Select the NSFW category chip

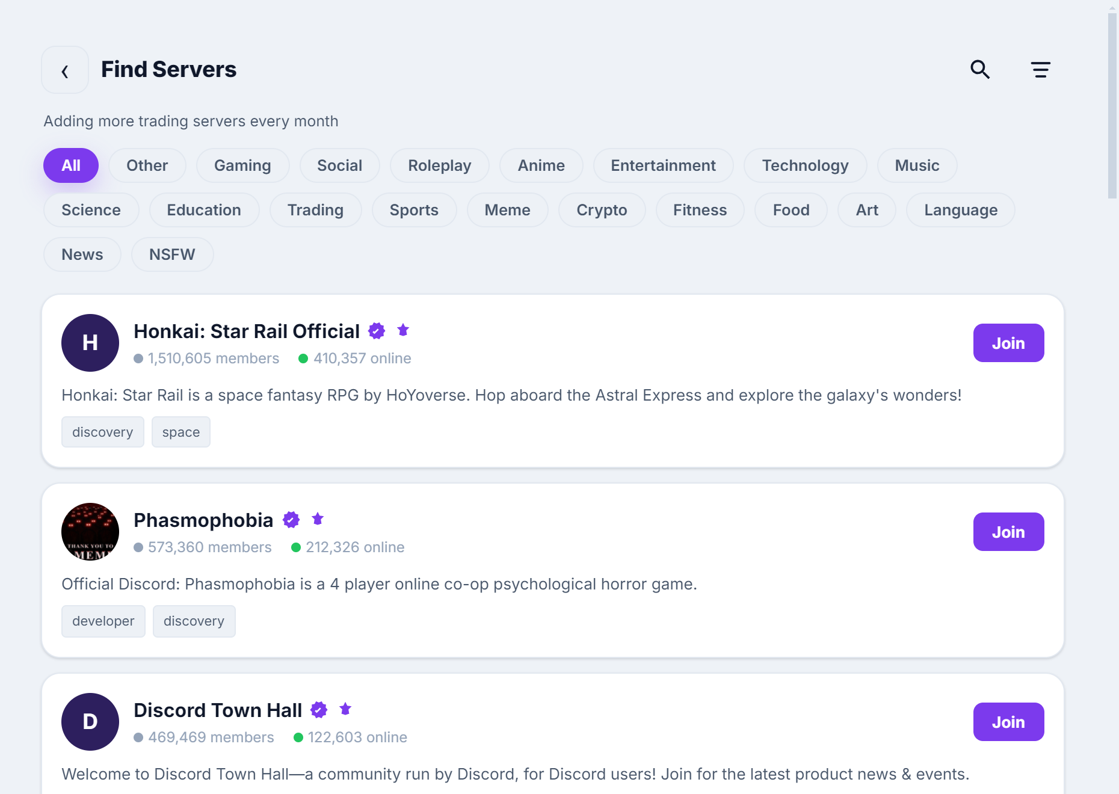[173, 254]
